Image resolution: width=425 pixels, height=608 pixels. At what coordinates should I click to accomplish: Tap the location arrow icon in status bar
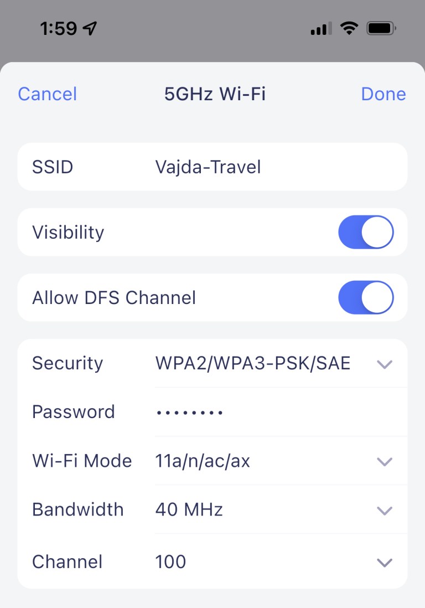90,29
